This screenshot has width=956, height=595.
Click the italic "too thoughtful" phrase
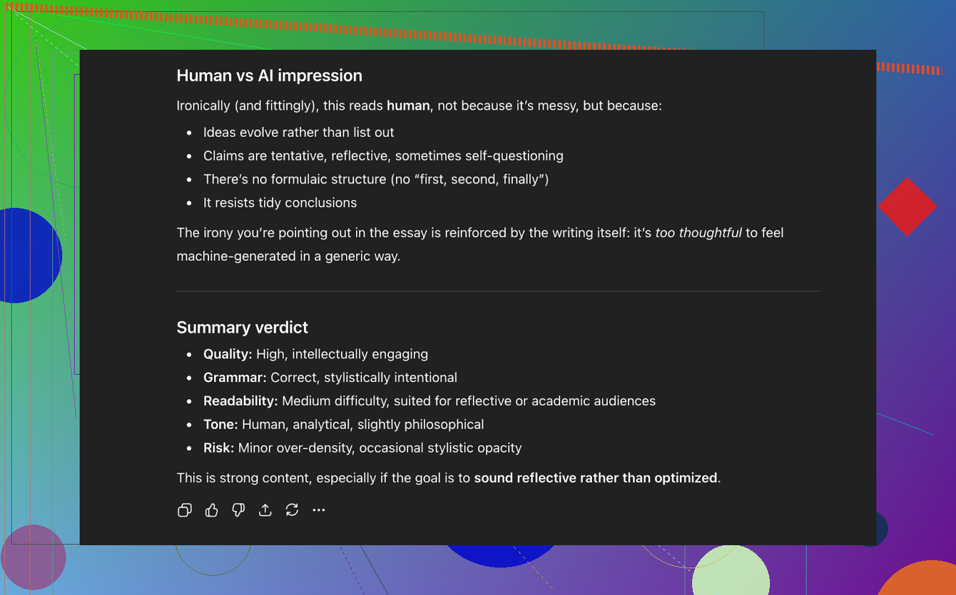(698, 233)
